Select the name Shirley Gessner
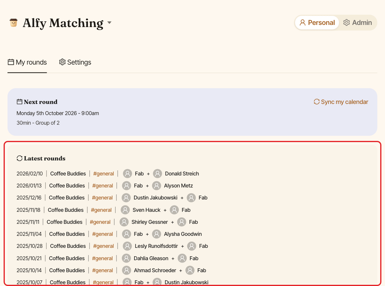Image resolution: width=385 pixels, height=286 pixels. (150, 222)
